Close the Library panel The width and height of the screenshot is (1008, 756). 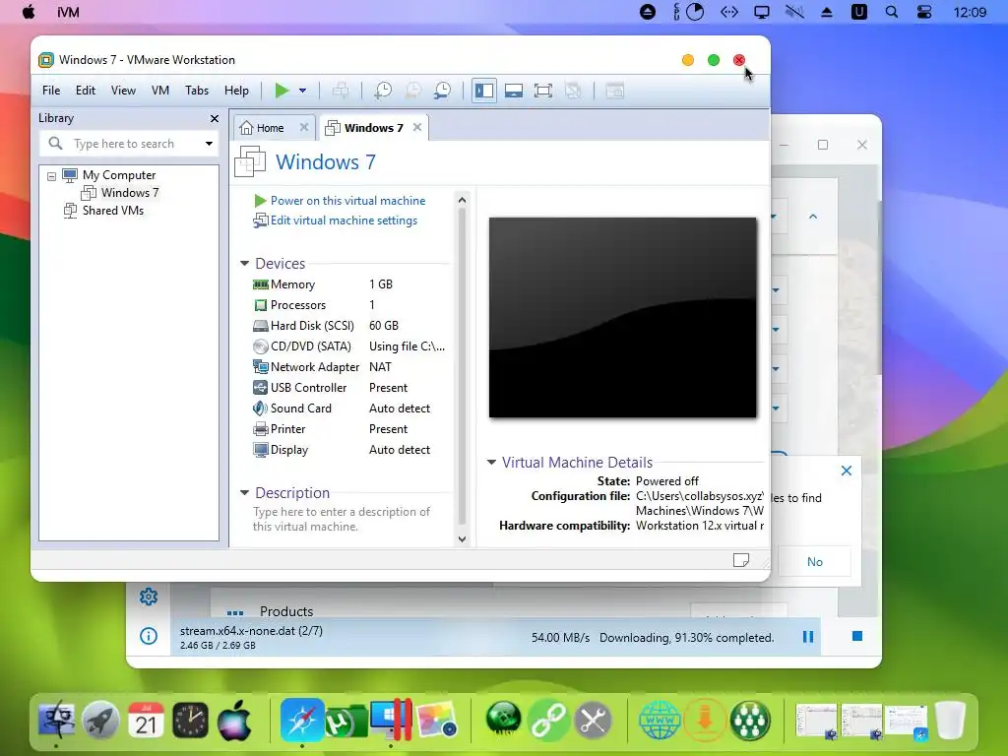point(215,118)
